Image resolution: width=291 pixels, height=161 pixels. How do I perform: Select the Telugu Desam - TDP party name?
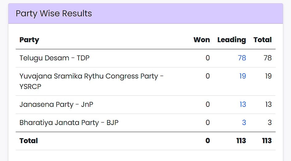[55, 58]
